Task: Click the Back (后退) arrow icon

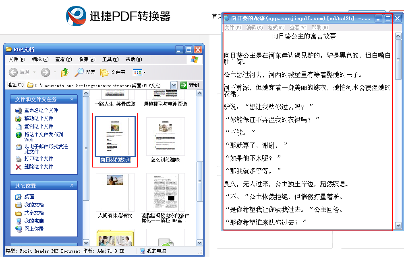Action: coord(13,72)
